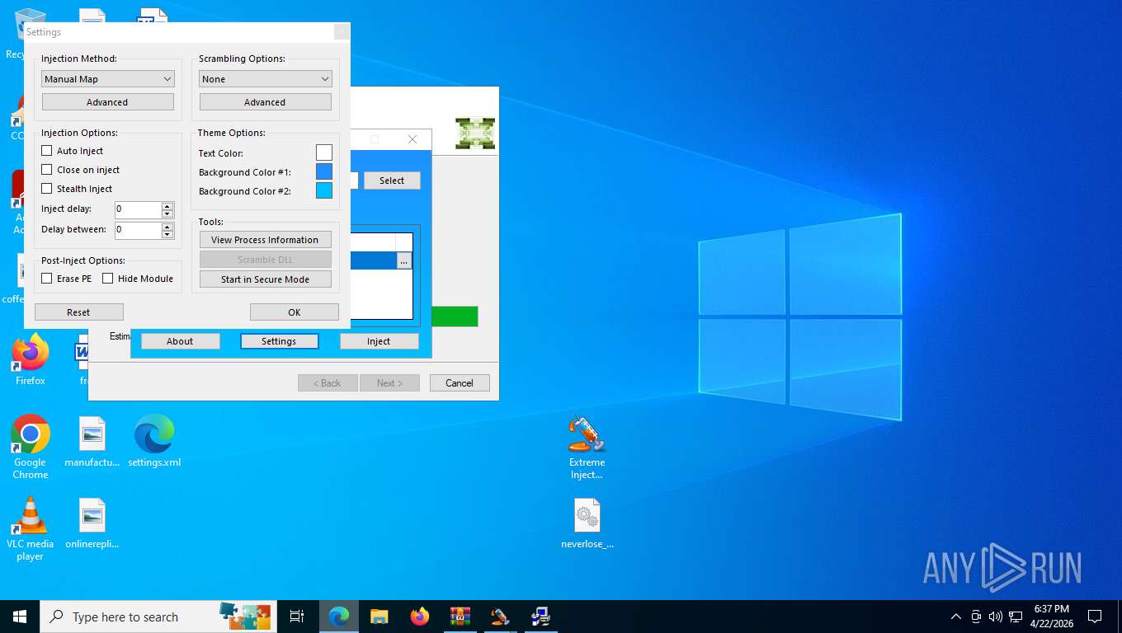Open the Firefox desktop shortcut
1122x633 pixels.
[31, 359]
